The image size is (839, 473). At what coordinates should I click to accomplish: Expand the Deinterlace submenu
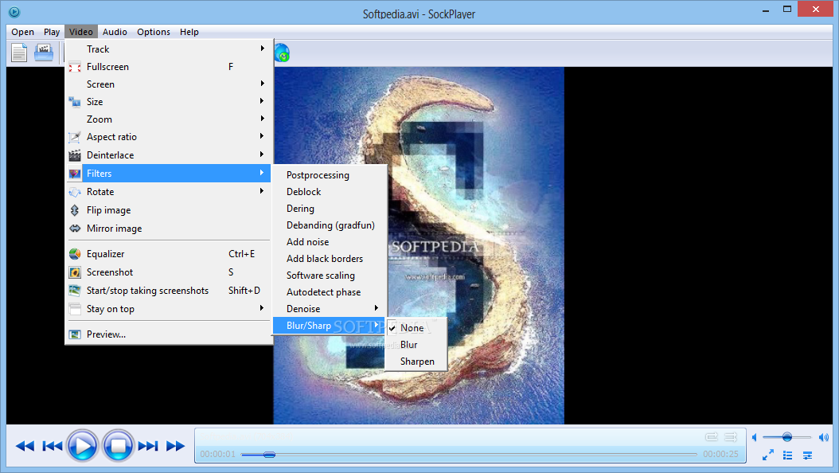(169, 155)
